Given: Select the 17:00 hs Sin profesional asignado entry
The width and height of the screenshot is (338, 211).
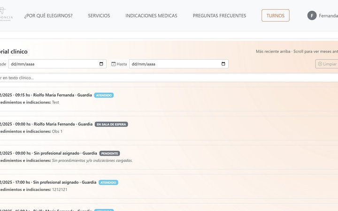Looking at the screenshot, I should pos(169,186).
